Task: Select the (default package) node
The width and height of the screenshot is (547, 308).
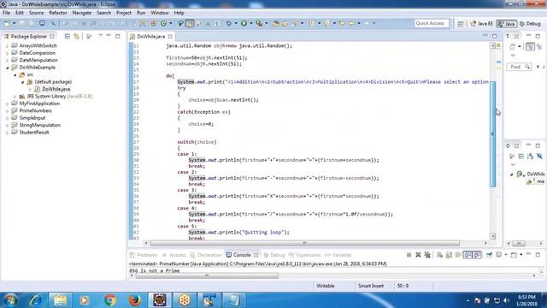Action: click(53, 82)
